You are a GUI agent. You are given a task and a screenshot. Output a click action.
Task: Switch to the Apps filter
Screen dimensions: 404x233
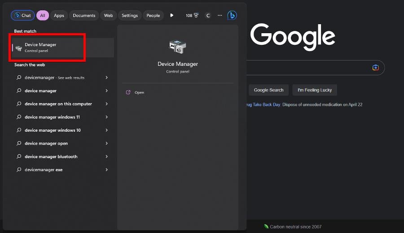[59, 15]
